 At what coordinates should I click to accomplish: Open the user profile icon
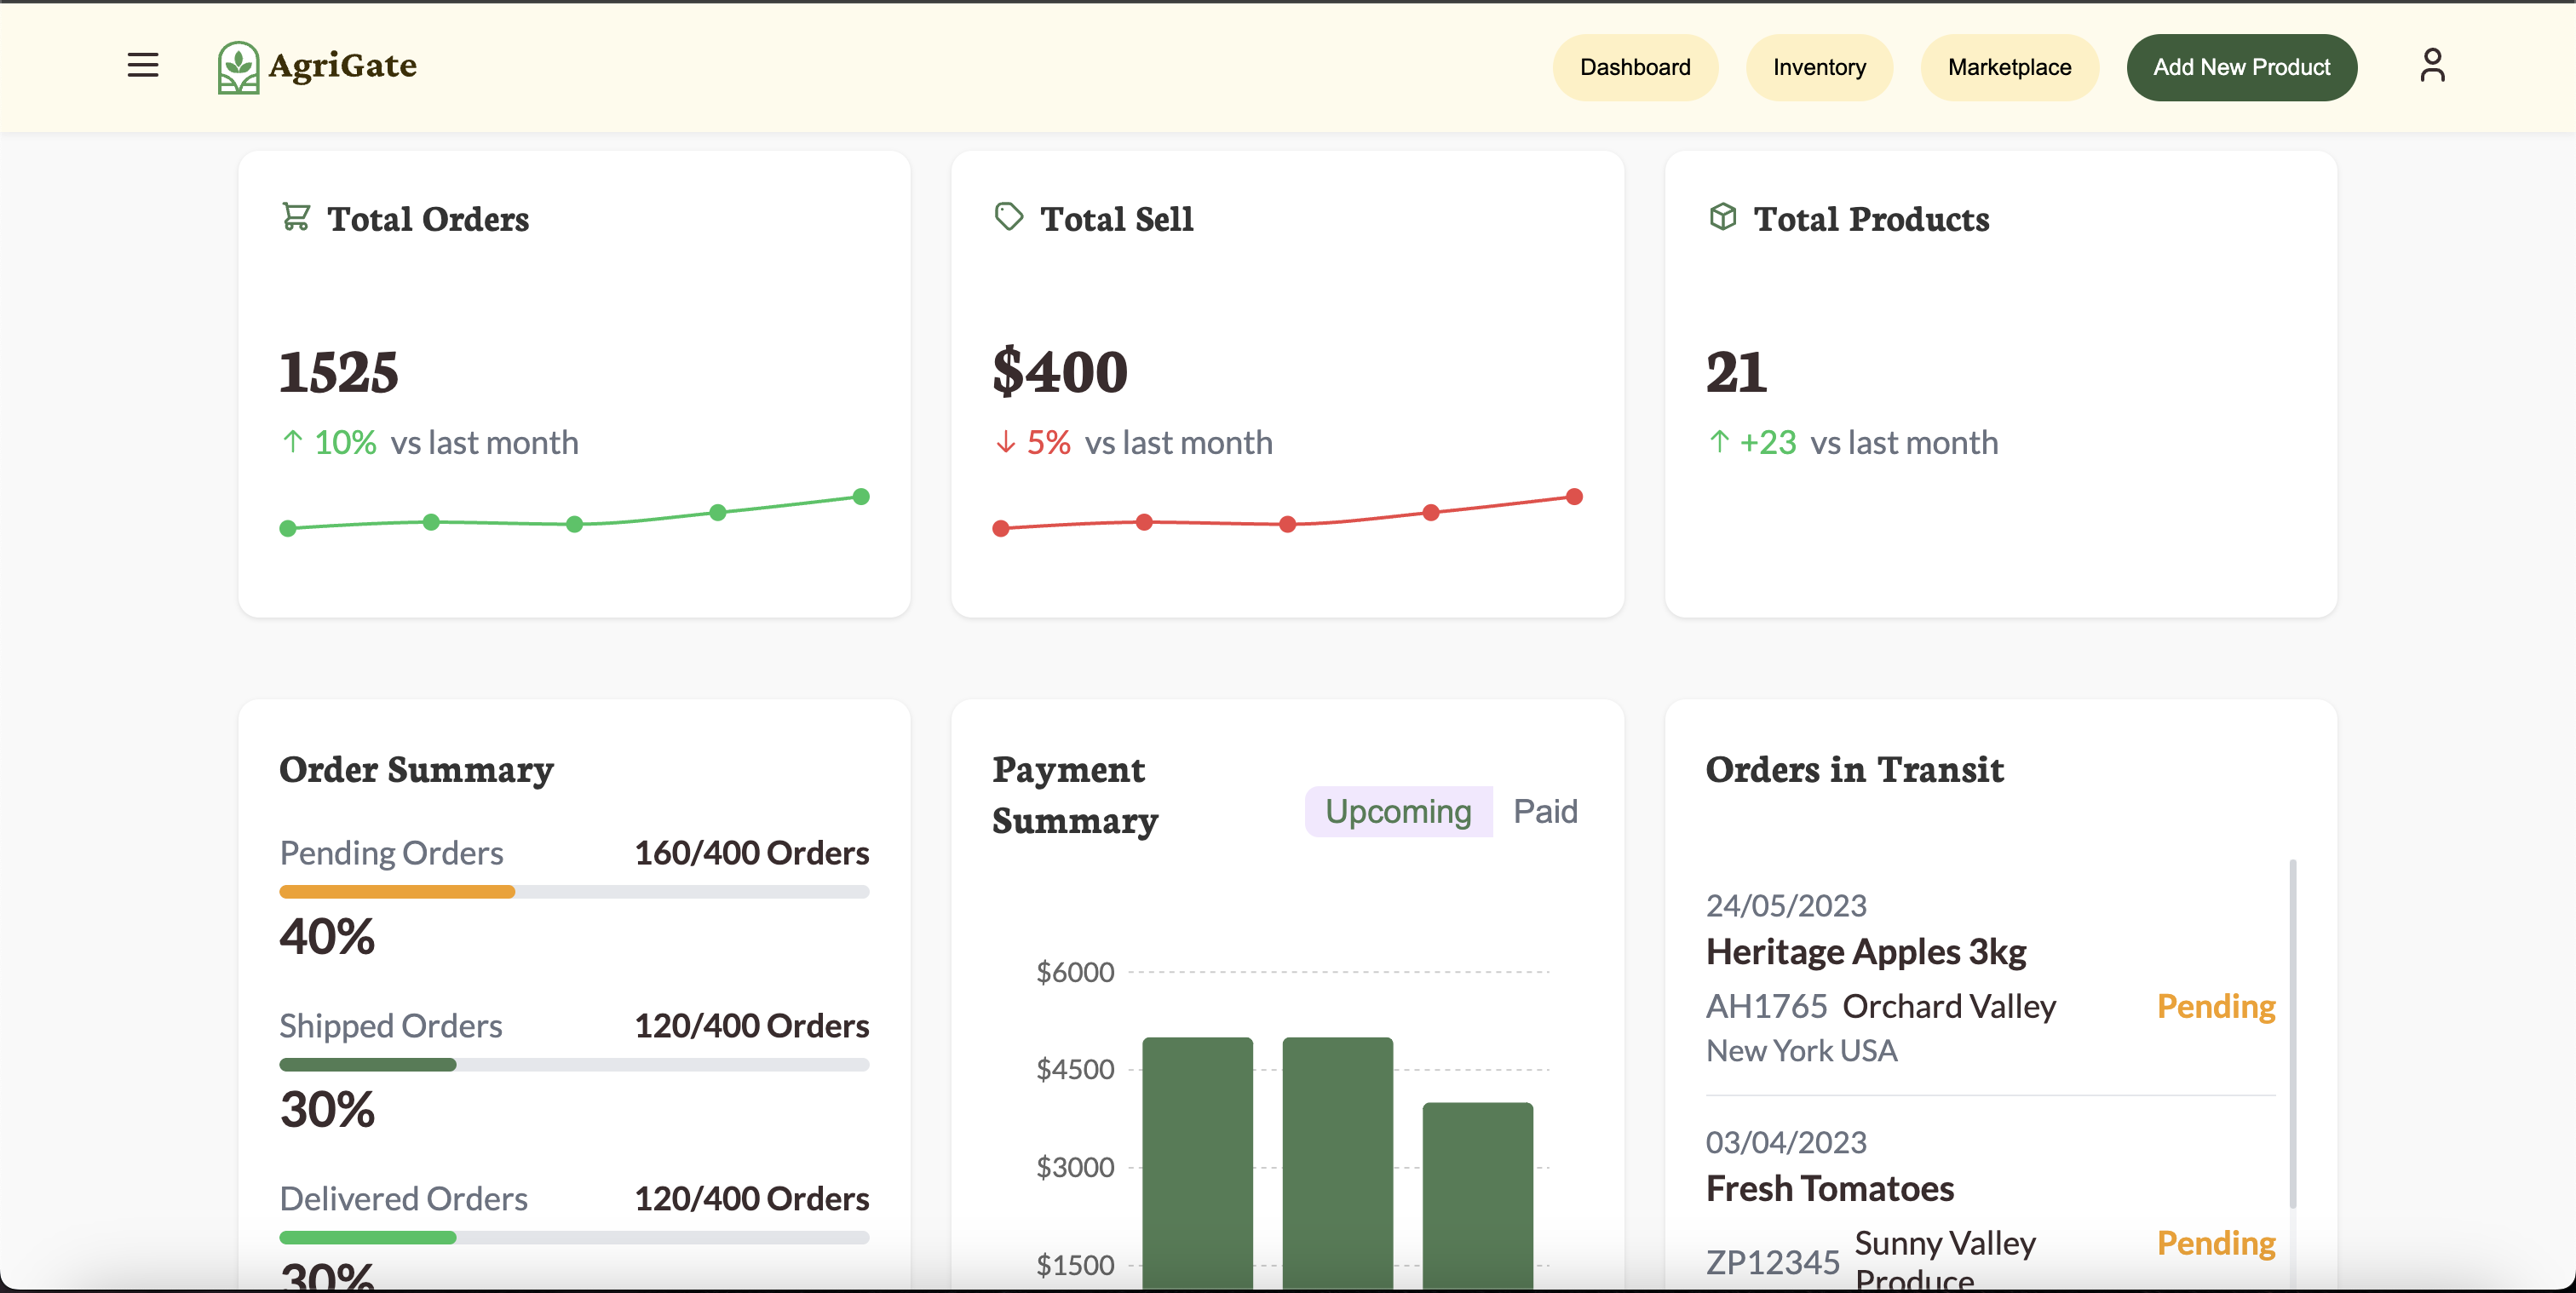click(2432, 66)
